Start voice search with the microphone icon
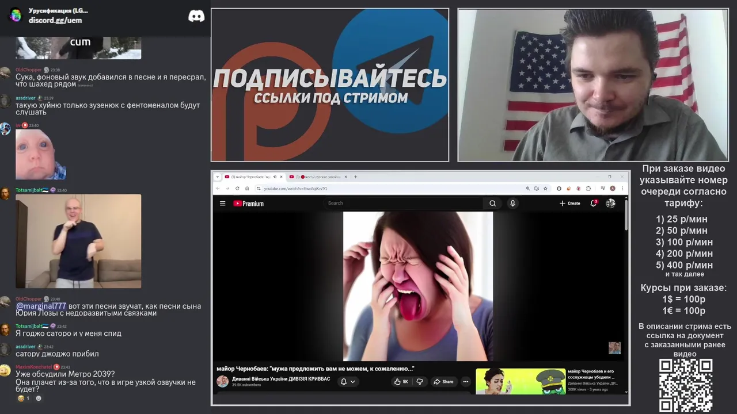 coord(512,203)
